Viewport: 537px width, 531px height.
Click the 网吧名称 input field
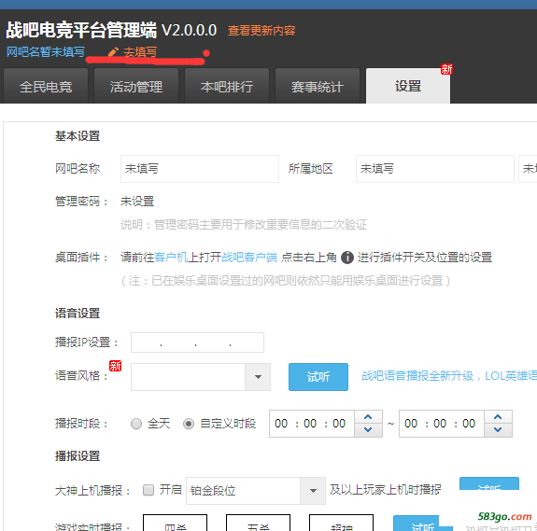200,169
